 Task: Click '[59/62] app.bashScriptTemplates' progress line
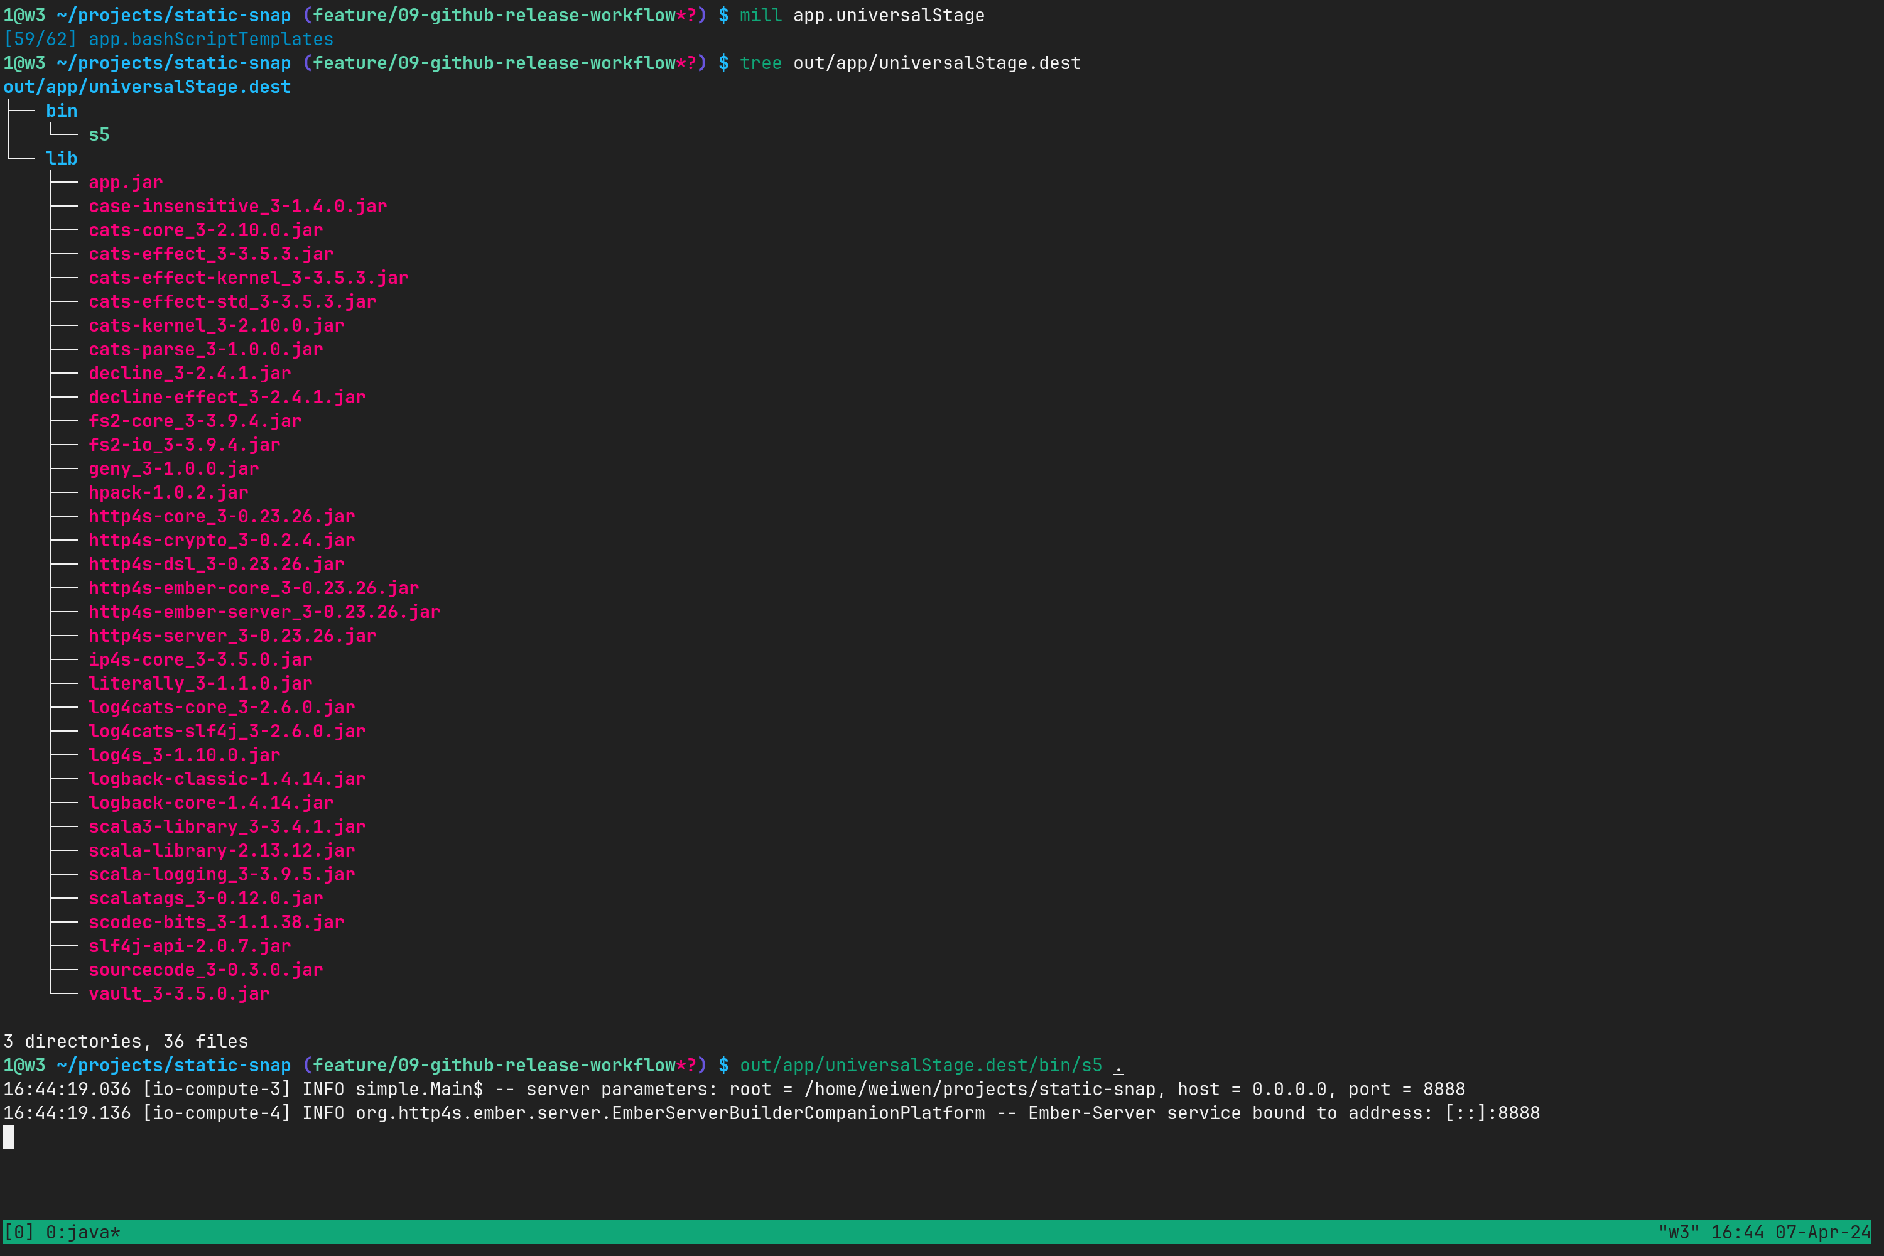point(168,39)
